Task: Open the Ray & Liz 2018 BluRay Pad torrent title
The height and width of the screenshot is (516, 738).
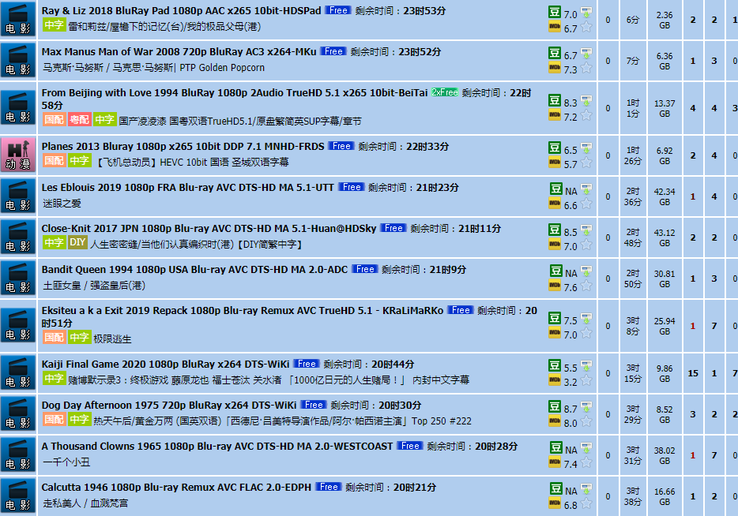Action: click(x=181, y=11)
